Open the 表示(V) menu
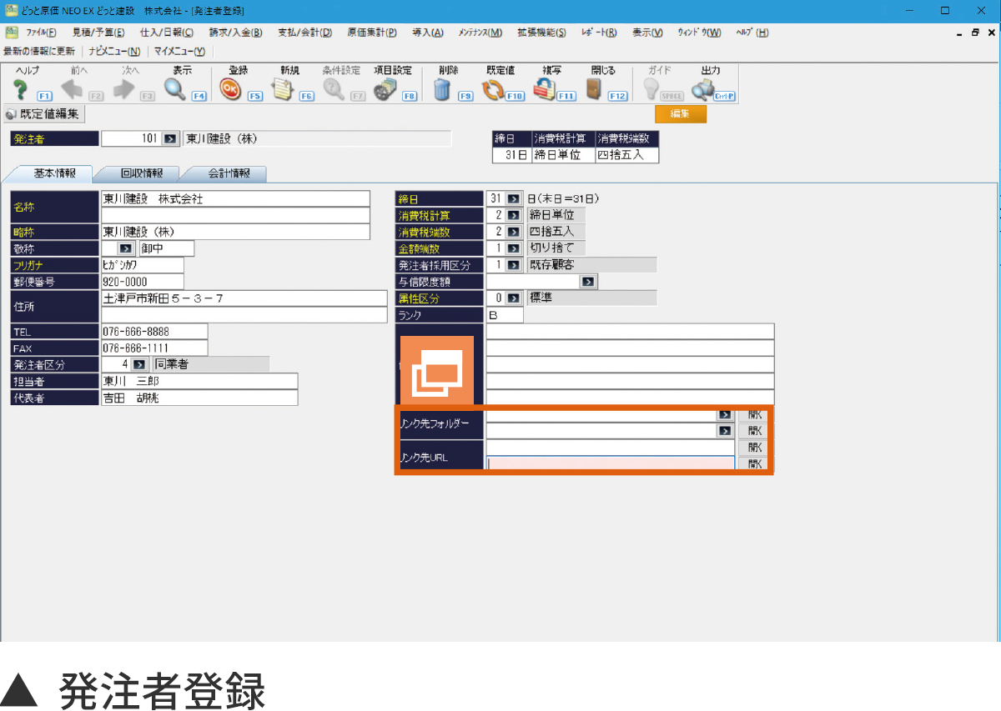Screen dimensions: 1001x711 click(x=647, y=33)
